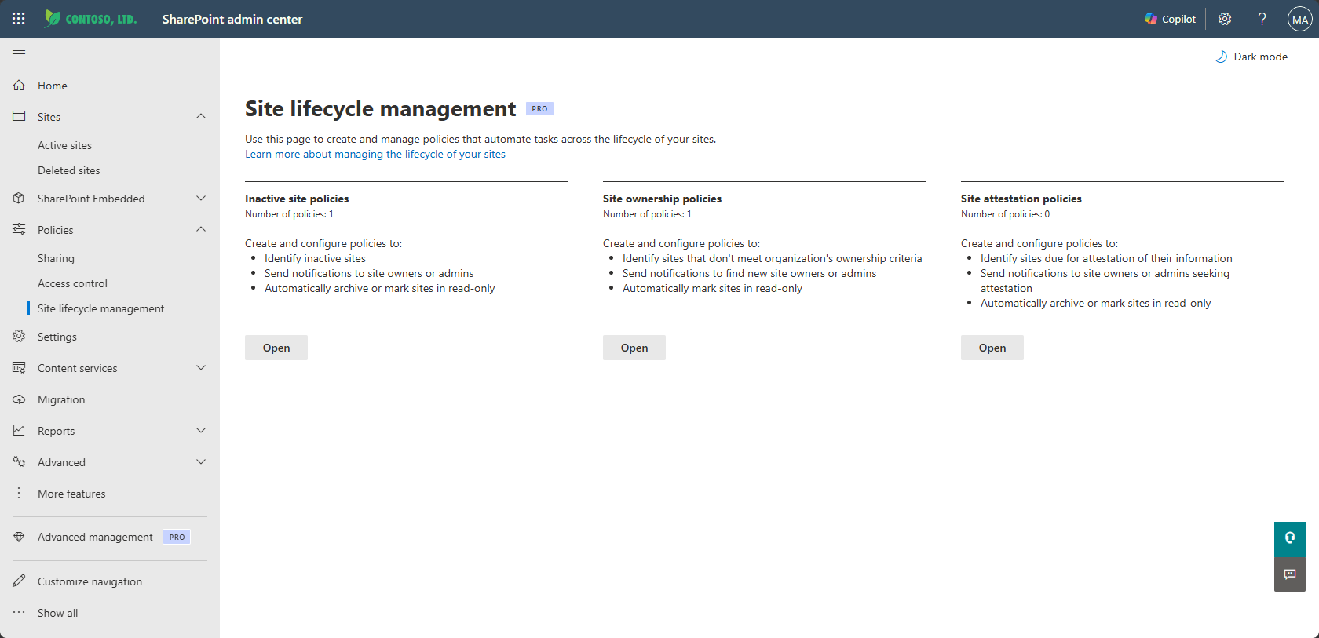Follow the Learn more about lifecycle link
This screenshot has height=638, width=1319.
pyautogui.click(x=375, y=154)
